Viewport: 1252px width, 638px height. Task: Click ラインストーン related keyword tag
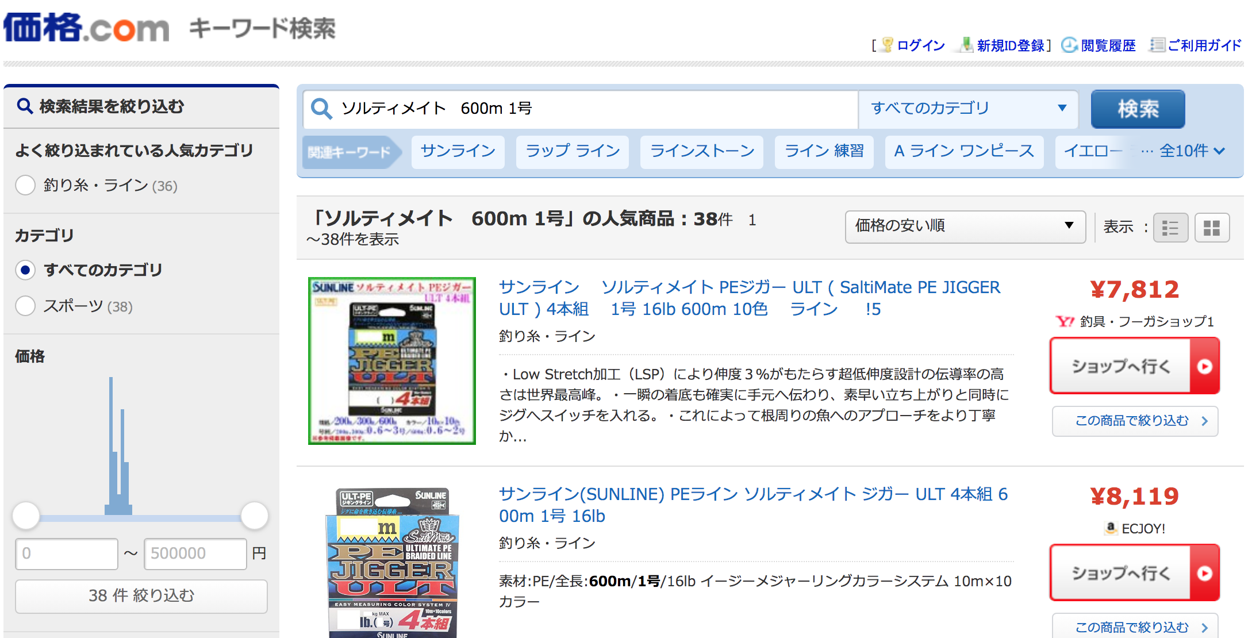pyautogui.click(x=701, y=151)
